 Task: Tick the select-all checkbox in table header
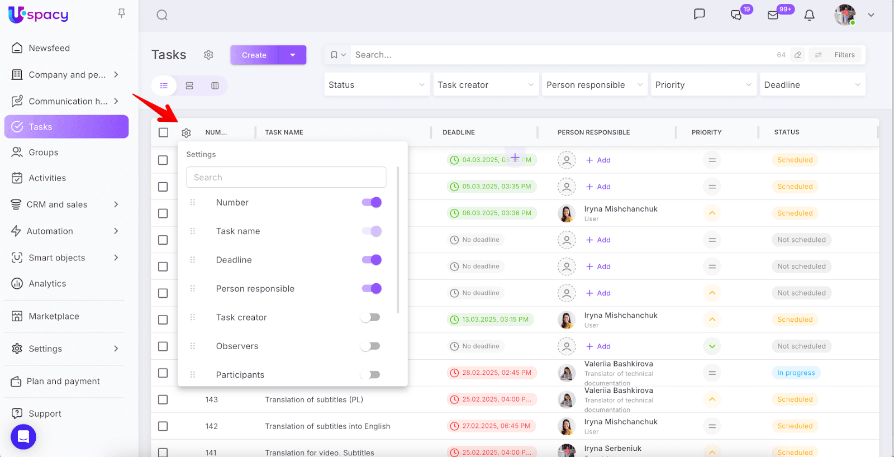(x=163, y=132)
